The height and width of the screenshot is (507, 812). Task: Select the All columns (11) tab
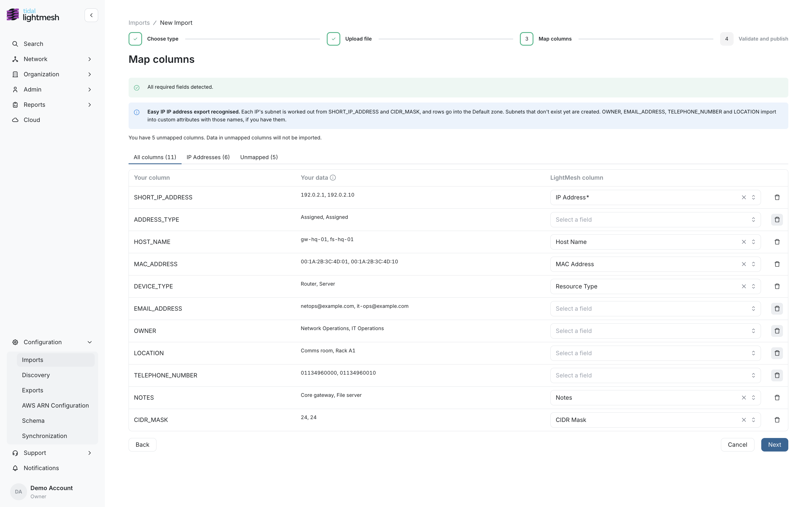point(155,157)
